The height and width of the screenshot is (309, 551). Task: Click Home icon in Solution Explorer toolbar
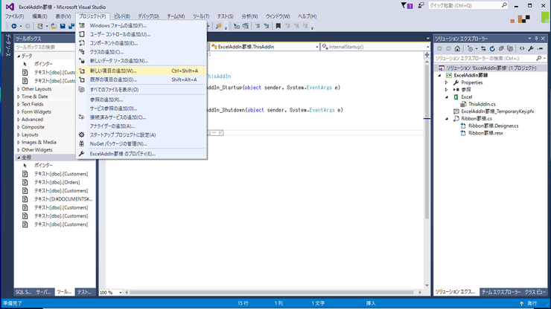(x=457, y=49)
